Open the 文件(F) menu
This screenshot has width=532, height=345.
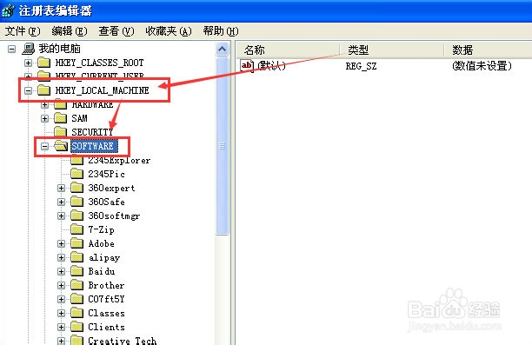click(x=23, y=31)
